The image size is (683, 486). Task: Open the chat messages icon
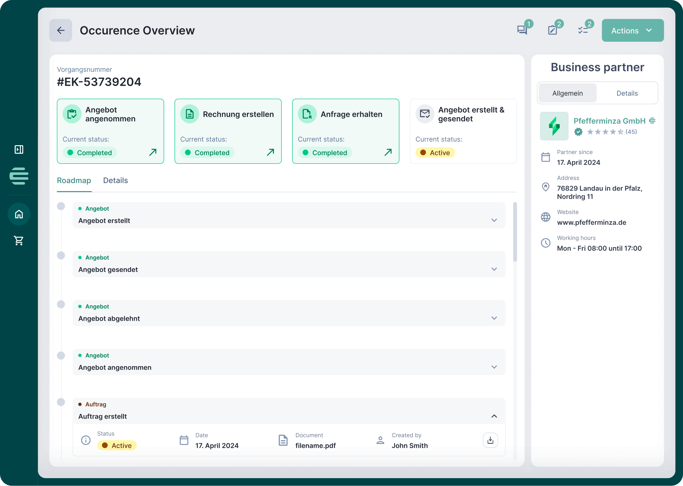pos(522,30)
